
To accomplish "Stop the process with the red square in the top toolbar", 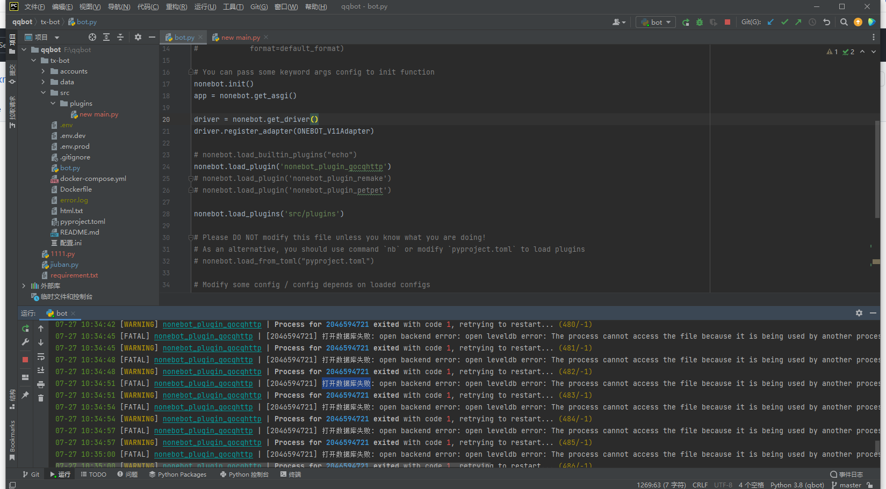I will click(727, 22).
